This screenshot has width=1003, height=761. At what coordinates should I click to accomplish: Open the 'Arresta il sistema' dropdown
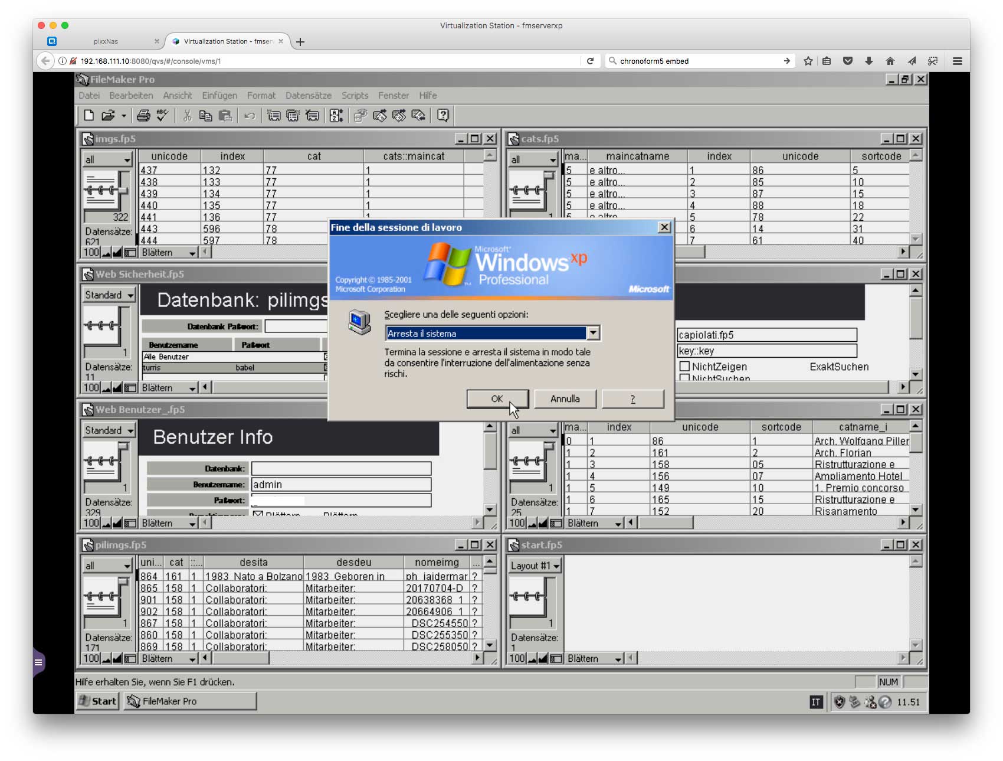[593, 334]
